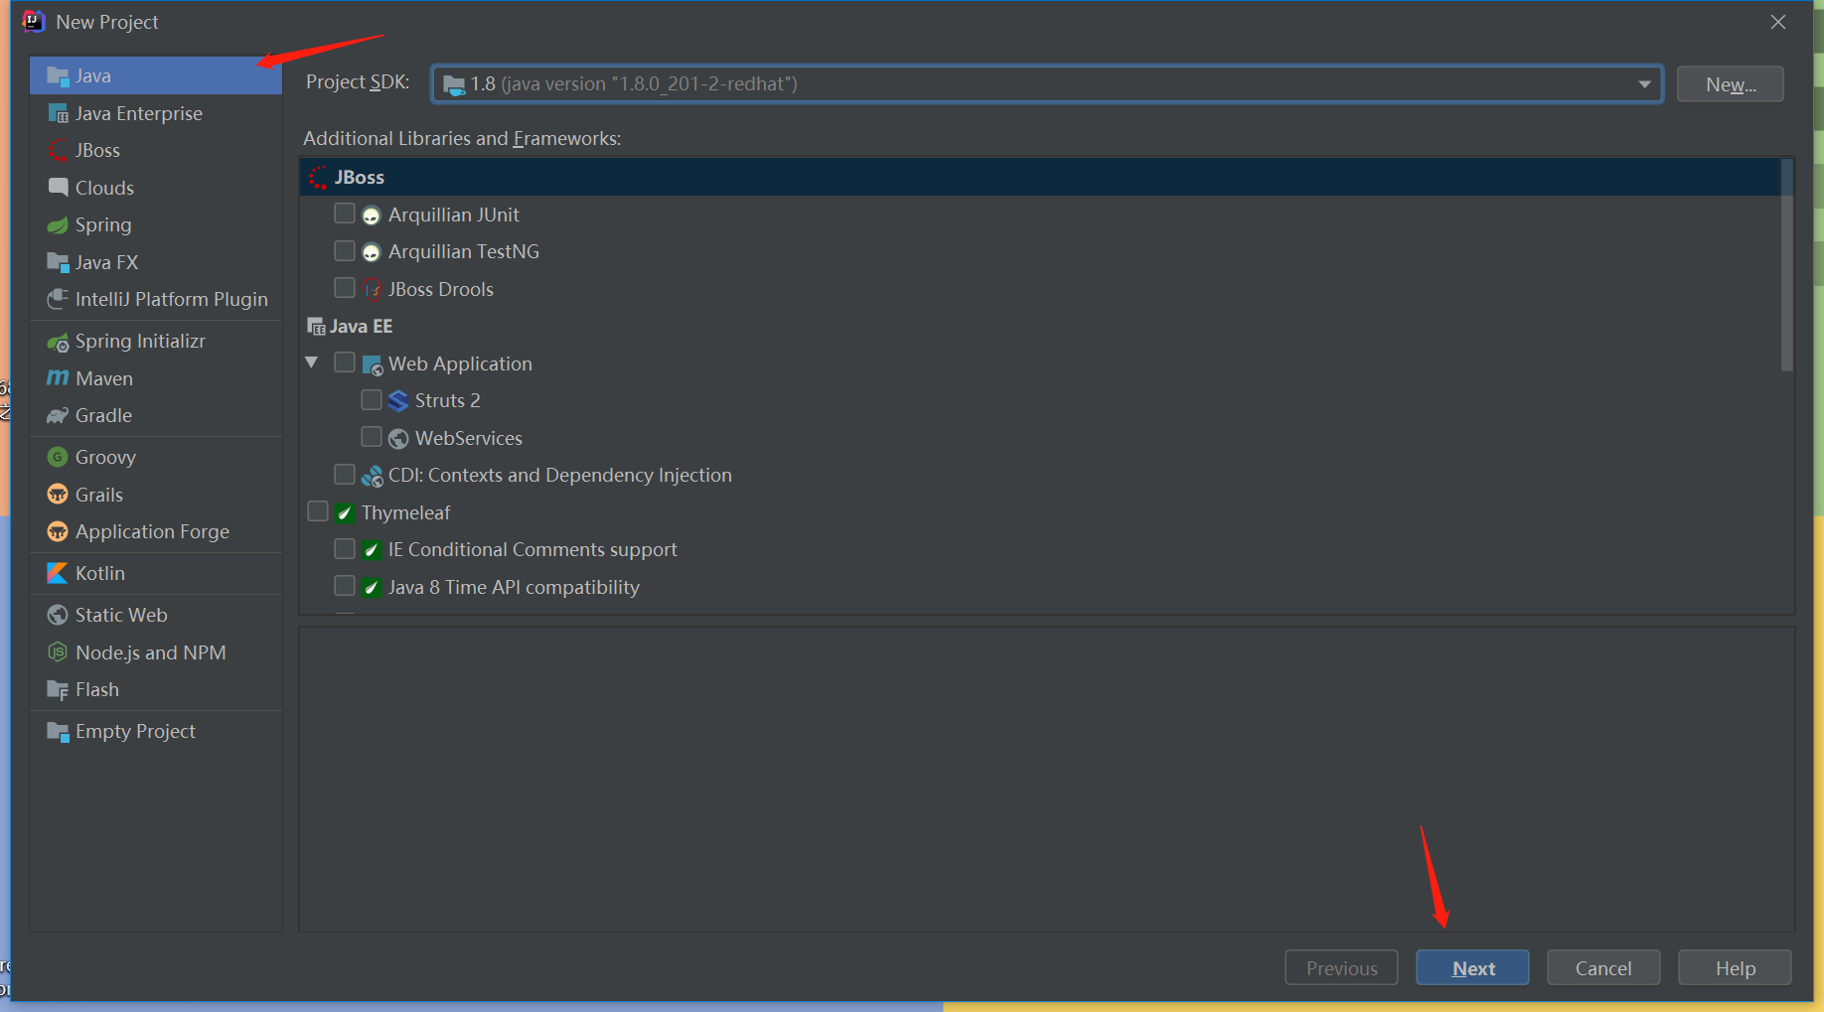Click the JBoss Drools icon
Image resolution: width=1824 pixels, height=1012 pixels.
(373, 290)
